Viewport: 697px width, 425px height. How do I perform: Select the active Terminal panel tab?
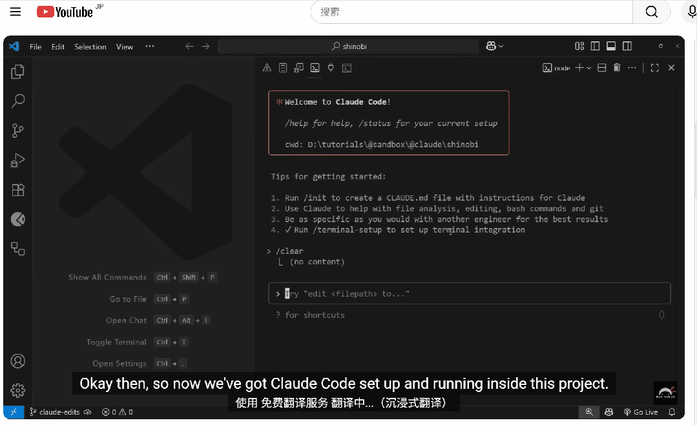click(315, 68)
